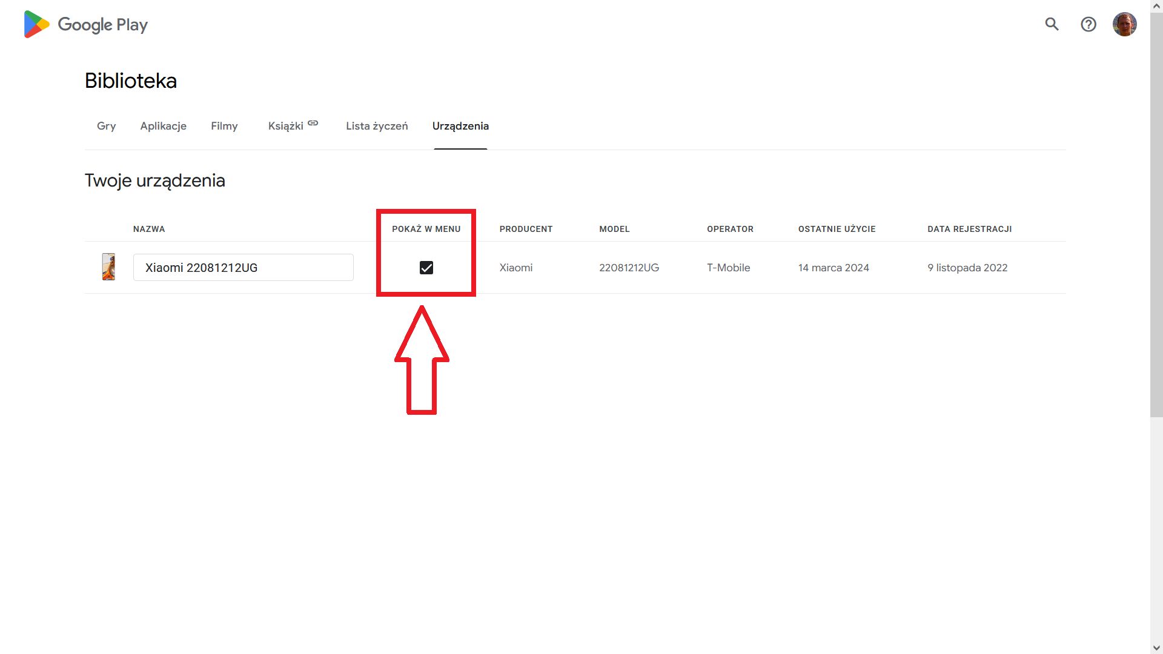1163x654 pixels.
Task: Click the external link icon next to Książki
Action: point(313,122)
